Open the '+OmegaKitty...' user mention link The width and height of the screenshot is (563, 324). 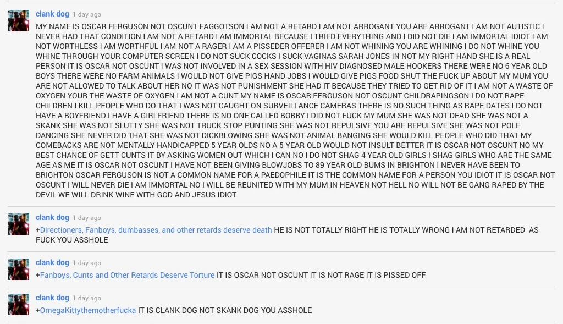tap(86, 310)
